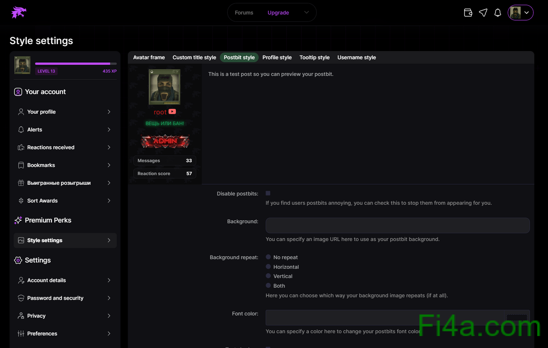Open the user avatar account dropdown
Viewport: 548px width, 348px height.
click(x=521, y=13)
